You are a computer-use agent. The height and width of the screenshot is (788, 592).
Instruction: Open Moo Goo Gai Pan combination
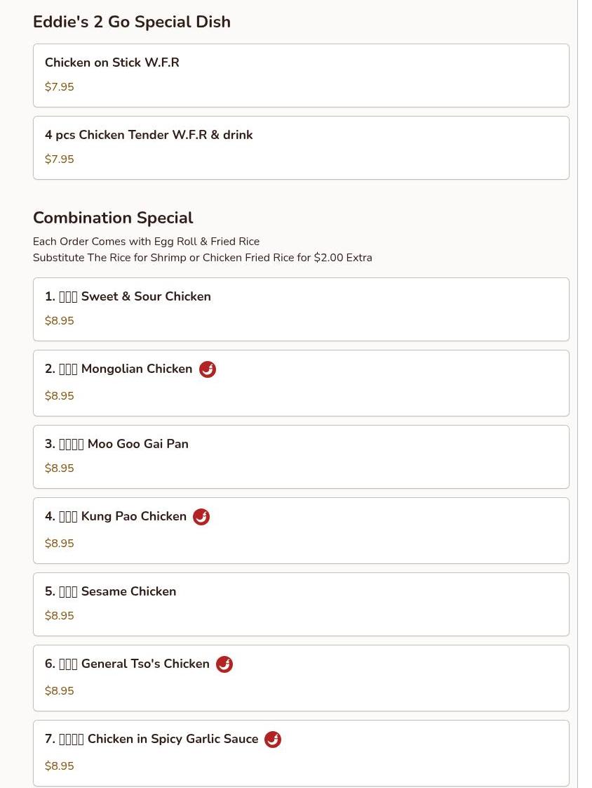[x=301, y=457]
